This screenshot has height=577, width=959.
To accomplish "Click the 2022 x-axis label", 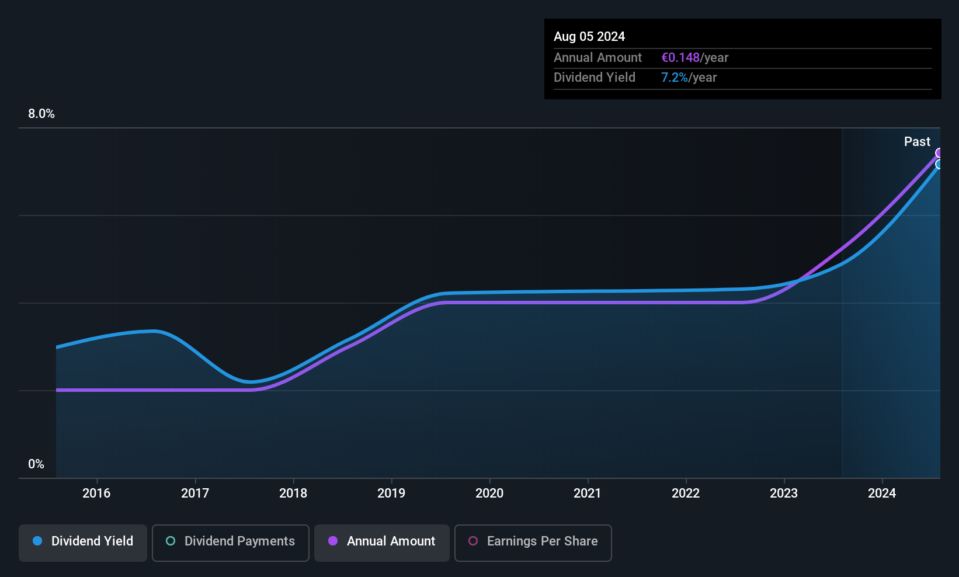I will coord(686,493).
